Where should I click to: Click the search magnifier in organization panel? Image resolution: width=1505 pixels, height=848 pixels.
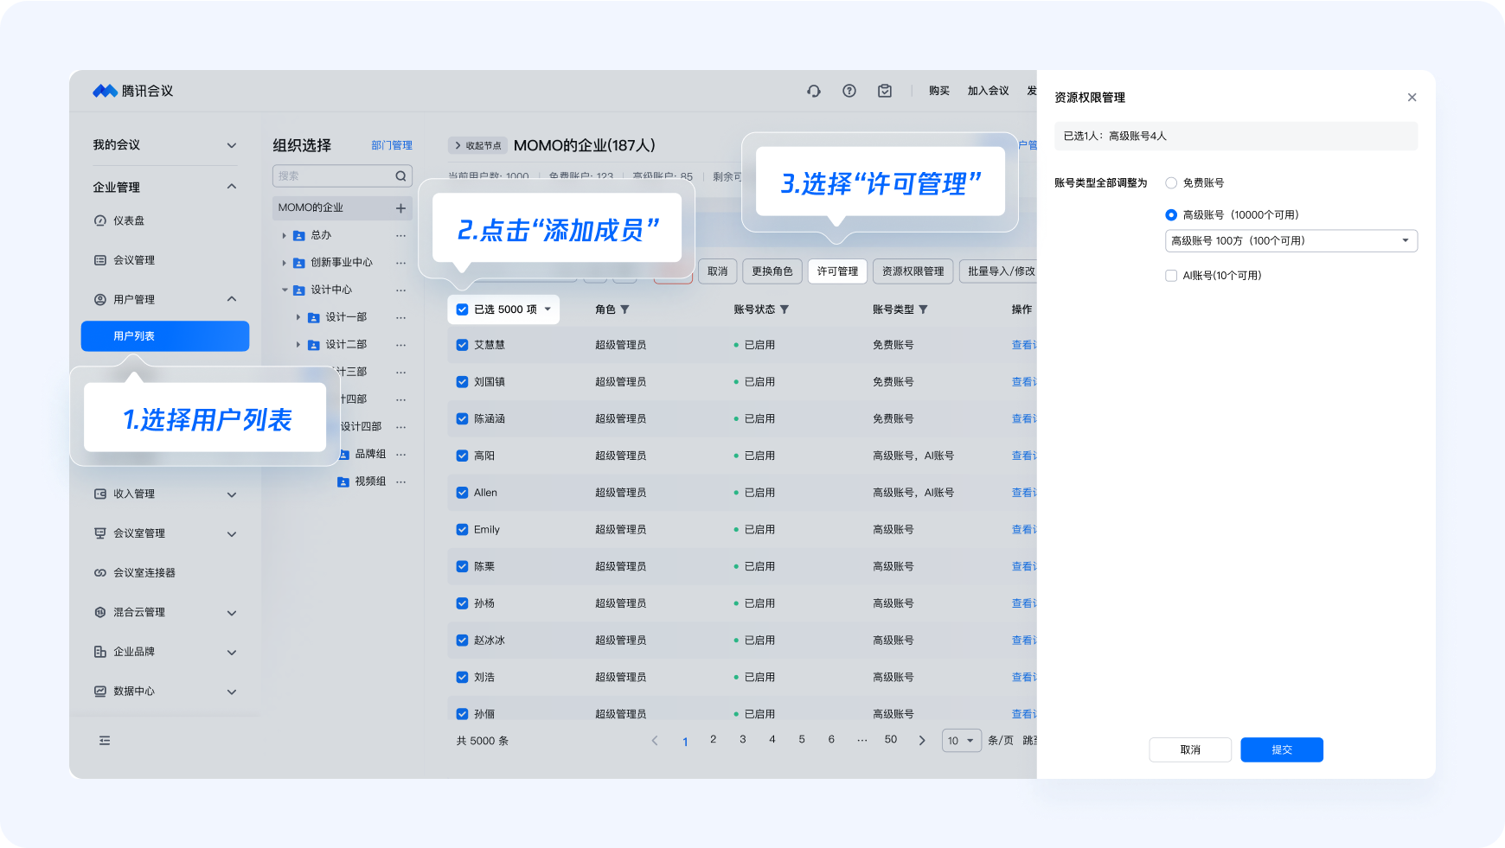coord(400,176)
